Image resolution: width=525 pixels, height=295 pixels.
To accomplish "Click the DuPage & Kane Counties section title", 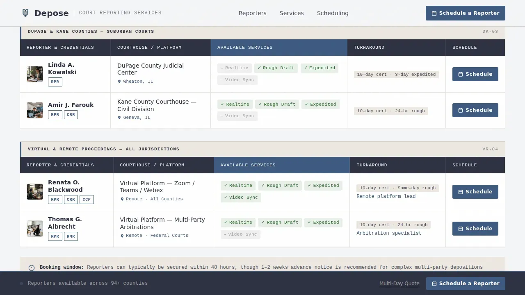I will pyautogui.click(x=91, y=32).
